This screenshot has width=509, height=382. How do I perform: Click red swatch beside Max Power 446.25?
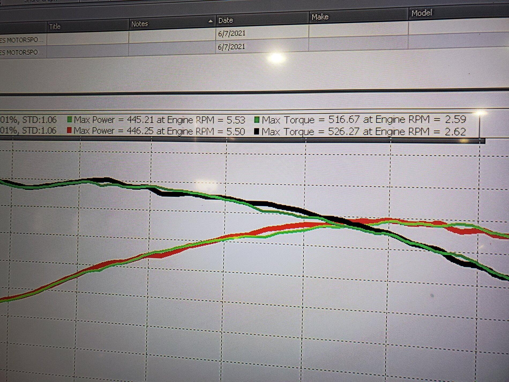(x=69, y=131)
